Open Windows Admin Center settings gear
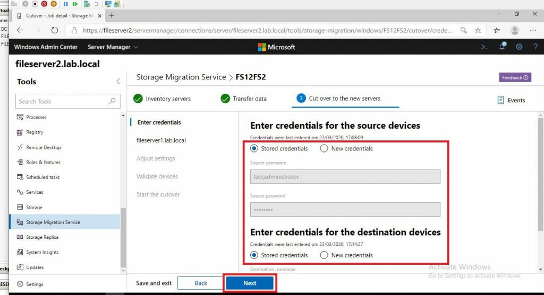The height and width of the screenshot is (295, 544). (x=519, y=47)
